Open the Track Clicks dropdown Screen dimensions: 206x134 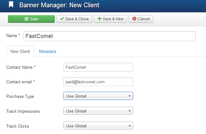pos(98,126)
